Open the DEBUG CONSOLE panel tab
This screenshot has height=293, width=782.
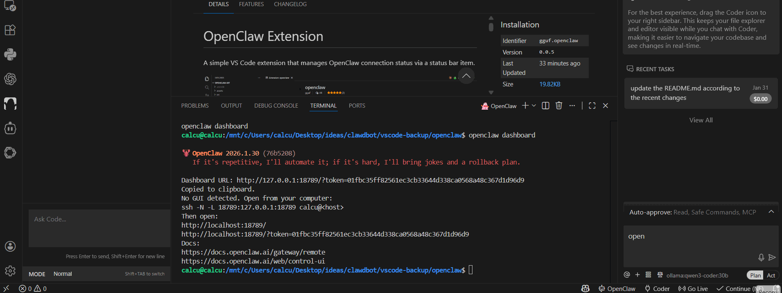(x=276, y=106)
